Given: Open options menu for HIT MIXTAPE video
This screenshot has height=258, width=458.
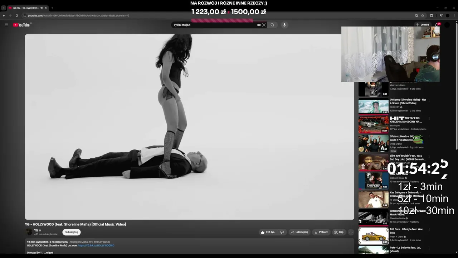Looking at the screenshot, I should pos(429,119).
